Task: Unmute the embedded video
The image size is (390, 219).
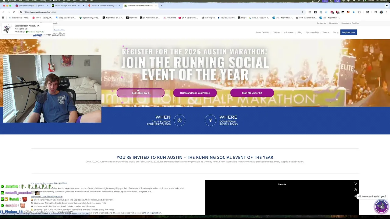Action: click(282, 184)
